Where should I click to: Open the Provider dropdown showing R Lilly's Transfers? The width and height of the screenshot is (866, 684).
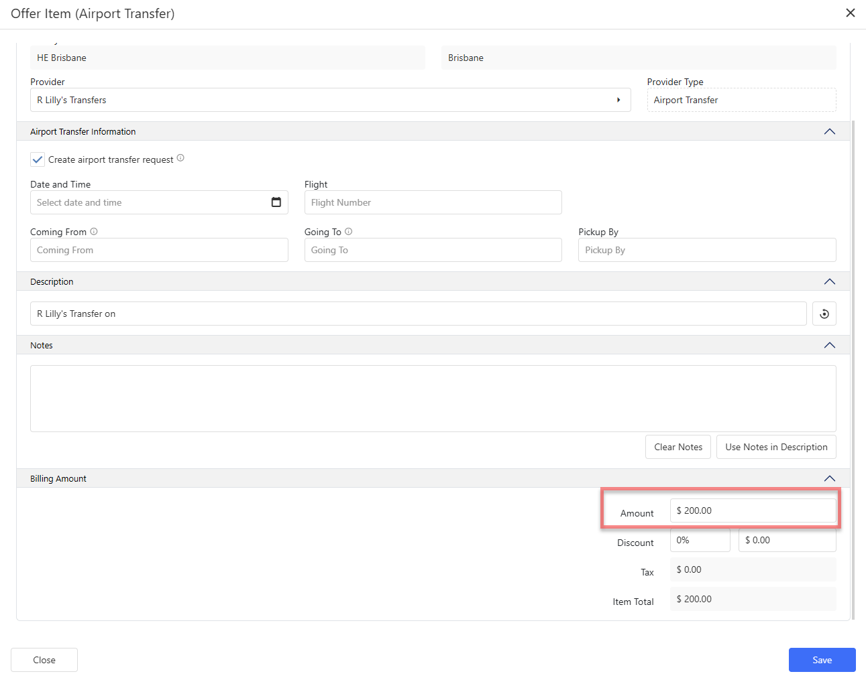(x=330, y=100)
